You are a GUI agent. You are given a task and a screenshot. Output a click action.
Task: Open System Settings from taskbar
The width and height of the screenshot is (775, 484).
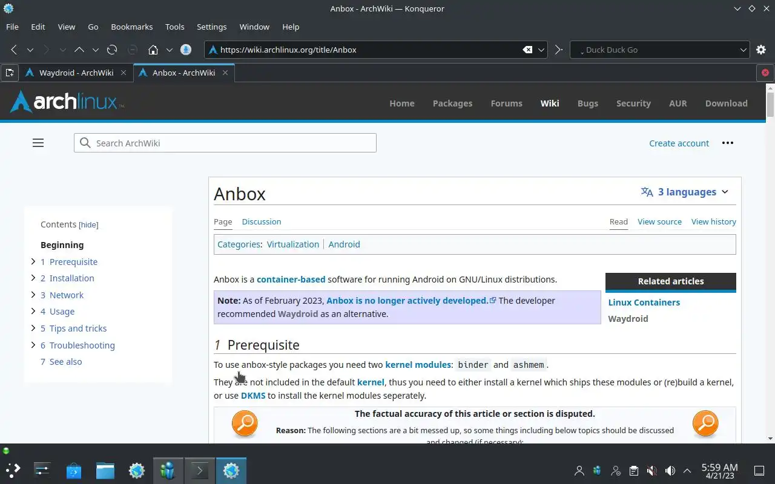click(x=42, y=470)
